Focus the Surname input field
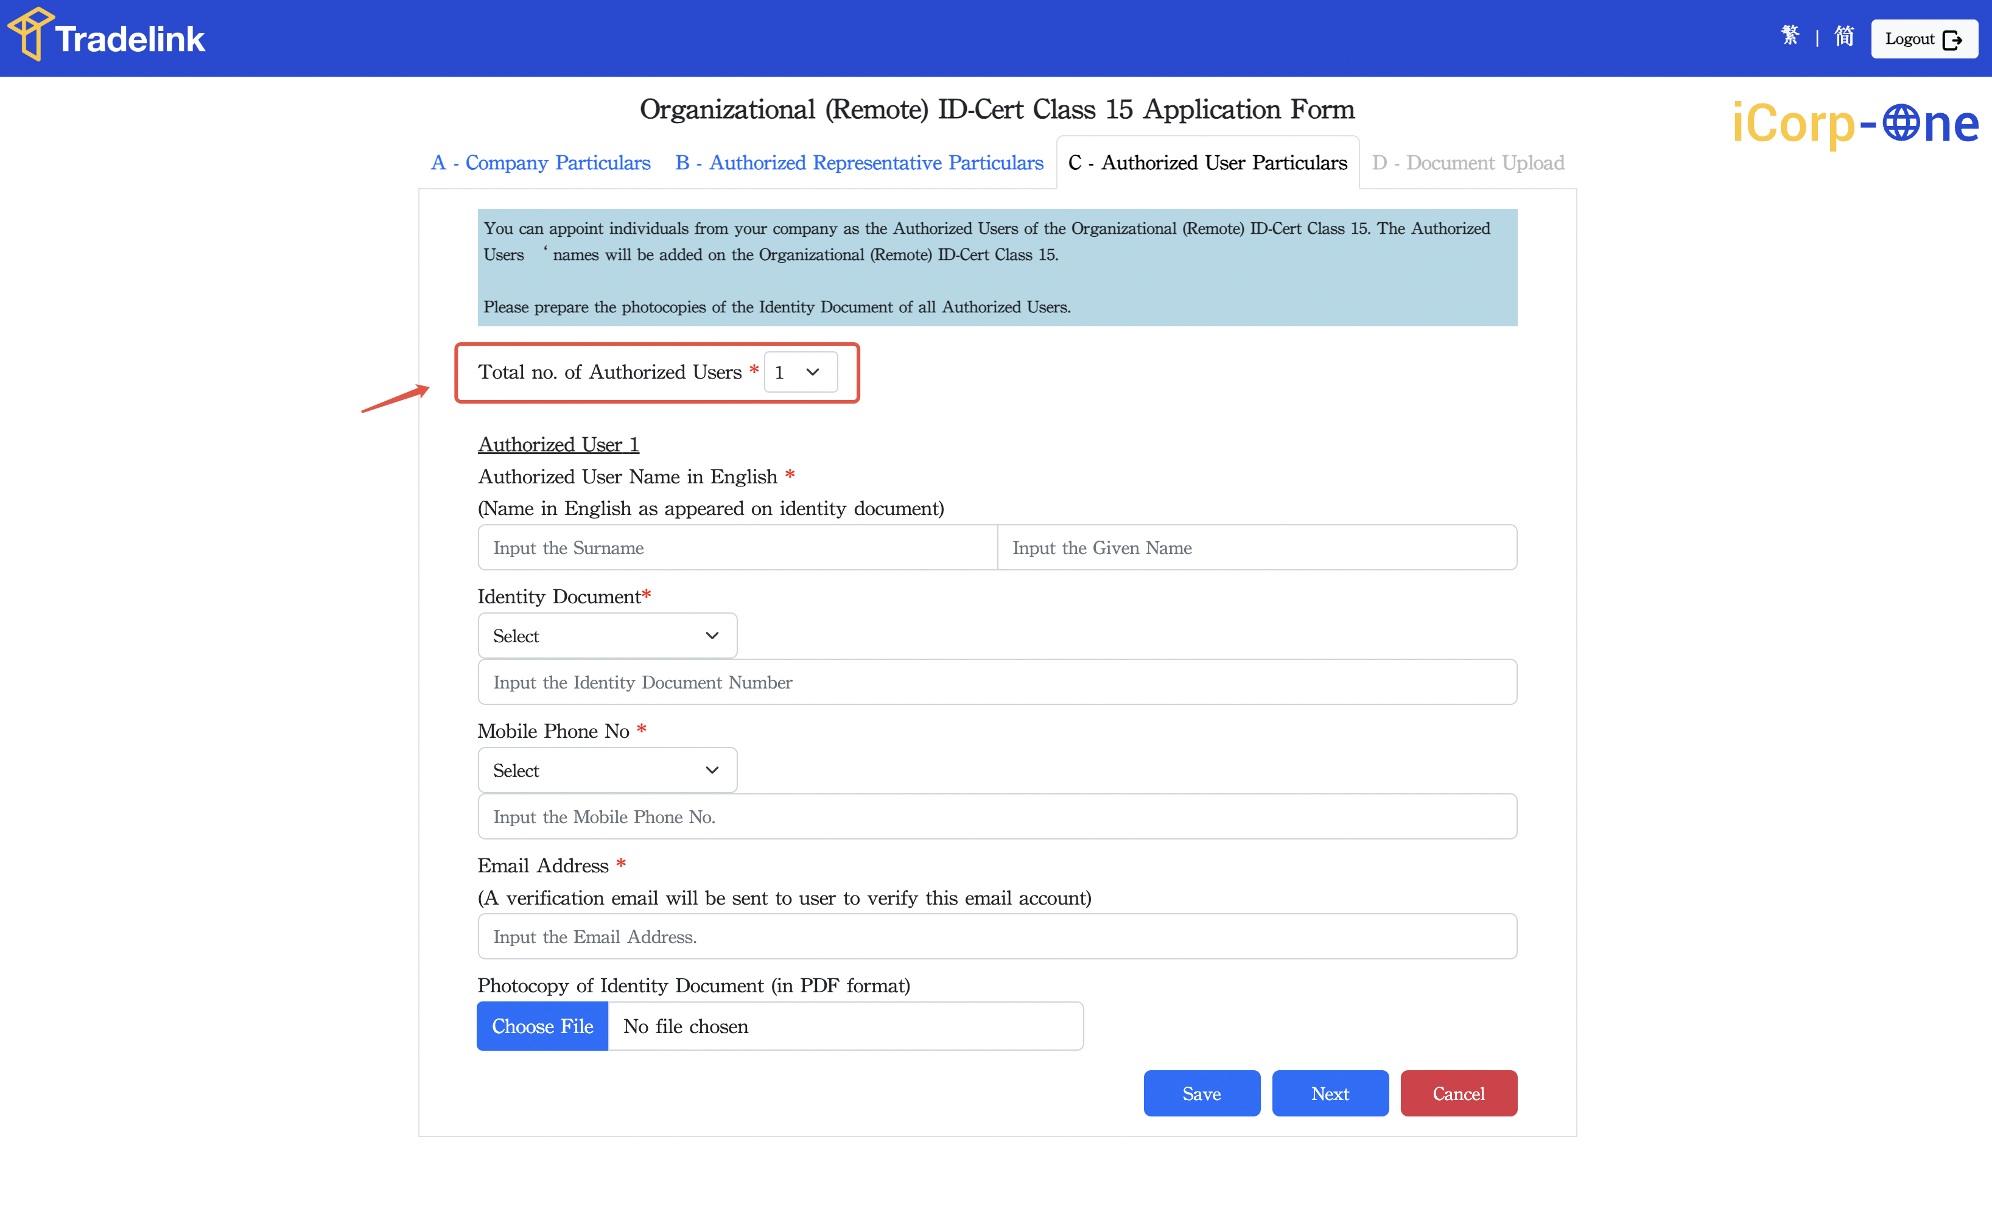This screenshot has width=1992, height=1209. pyautogui.click(x=737, y=548)
